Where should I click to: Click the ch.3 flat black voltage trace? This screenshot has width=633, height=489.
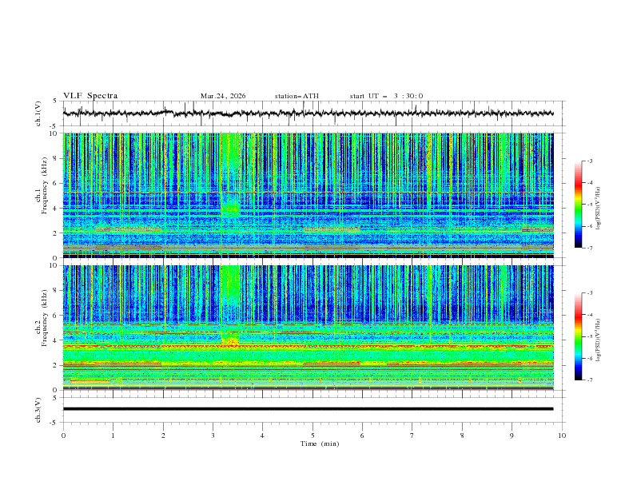click(x=308, y=409)
